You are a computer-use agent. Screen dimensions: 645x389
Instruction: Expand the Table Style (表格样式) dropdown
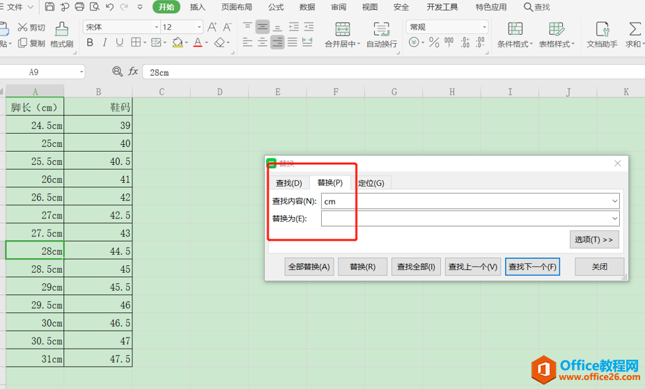[573, 44]
